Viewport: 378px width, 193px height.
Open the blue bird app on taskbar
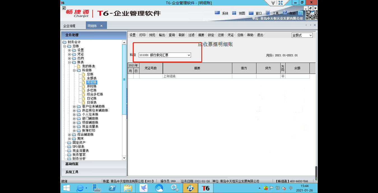click(x=143, y=188)
